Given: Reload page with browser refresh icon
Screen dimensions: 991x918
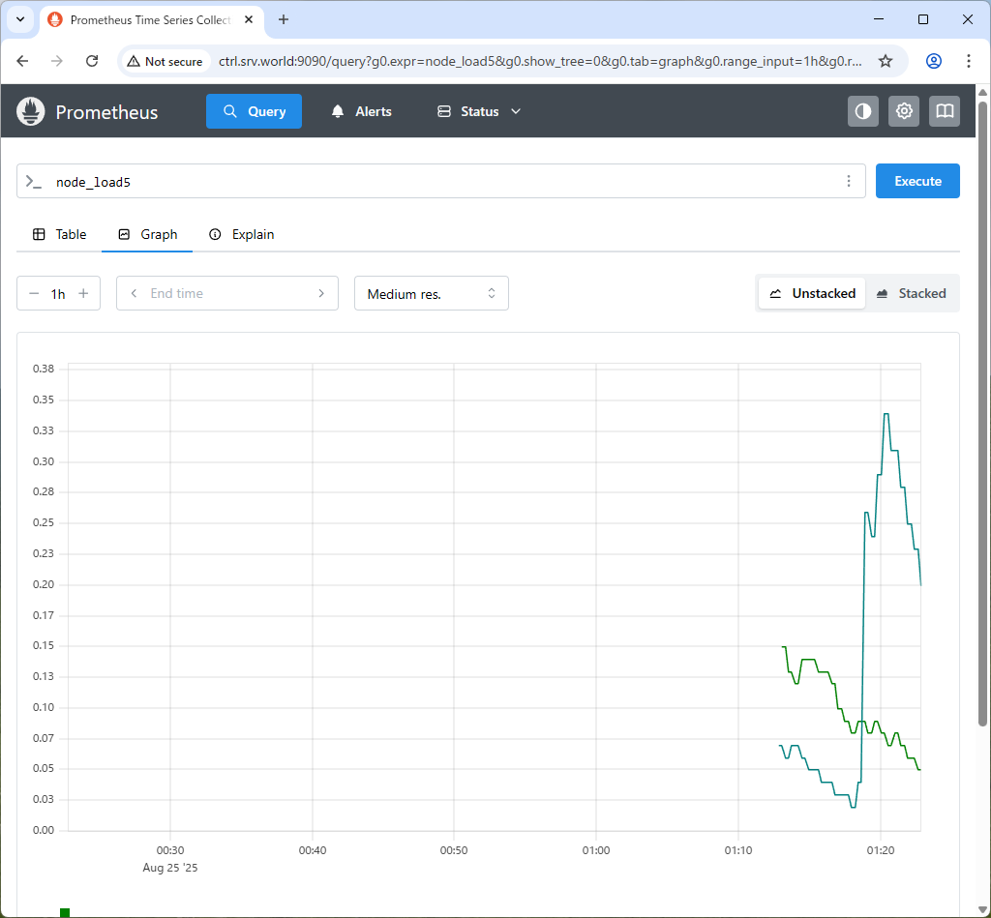Looking at the screenshot, I should 92,61.
